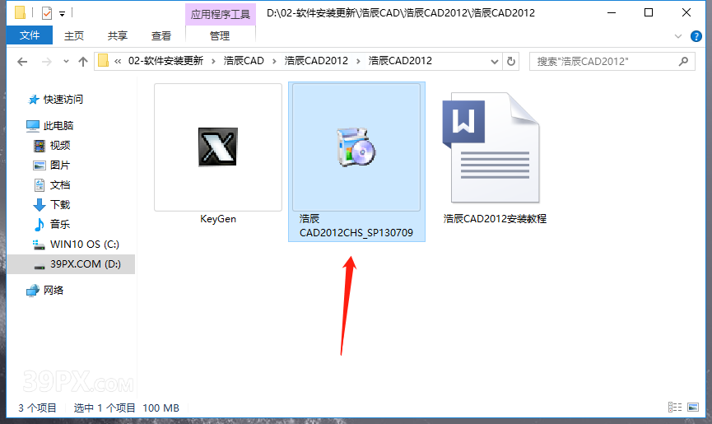This screenshot has height=424, width=712.
Task: Refresh the current folder view
Action: (x=511, y=61)
